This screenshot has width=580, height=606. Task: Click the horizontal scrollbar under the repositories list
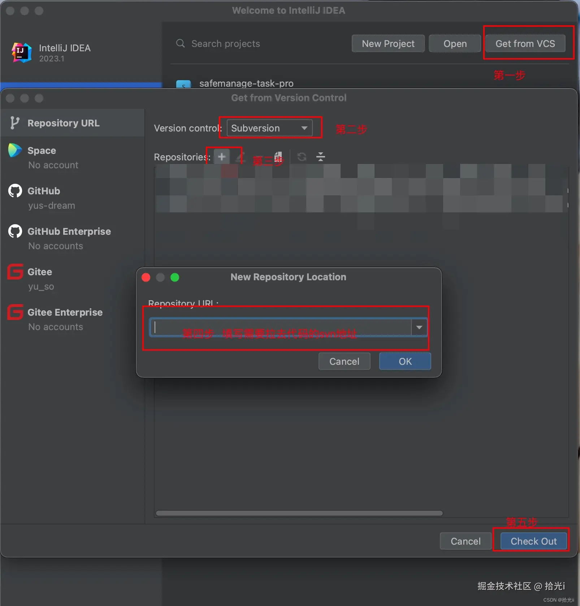tap(299, 513)
